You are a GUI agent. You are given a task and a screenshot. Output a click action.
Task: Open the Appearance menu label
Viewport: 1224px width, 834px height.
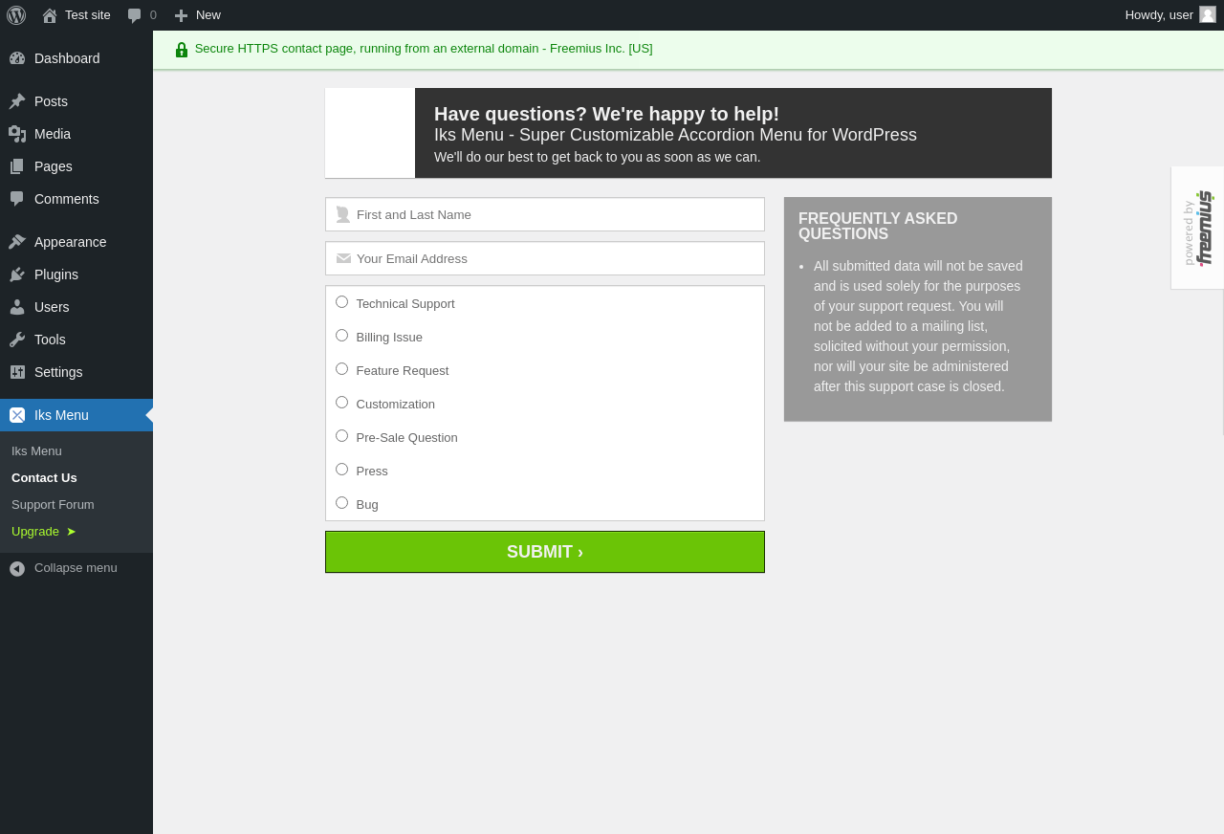point(71,242)
